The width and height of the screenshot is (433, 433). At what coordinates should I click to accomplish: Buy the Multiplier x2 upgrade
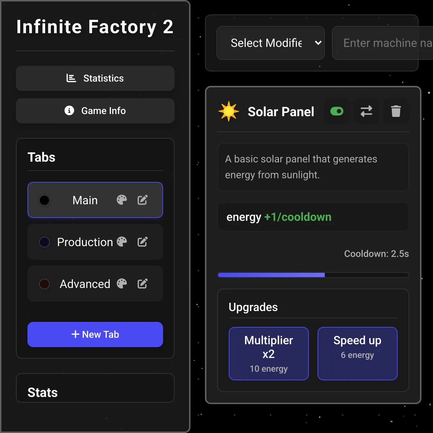[269, 354]
